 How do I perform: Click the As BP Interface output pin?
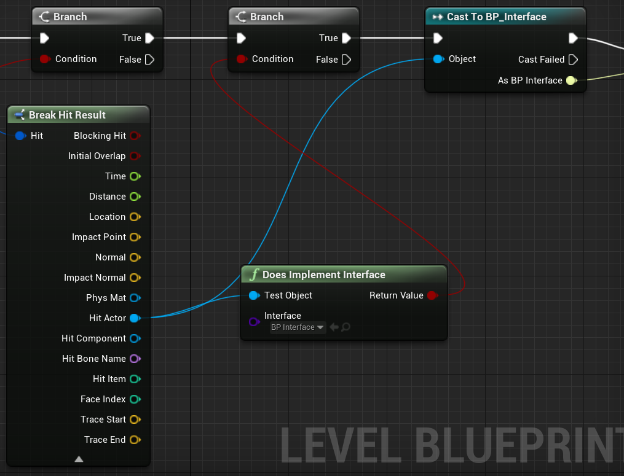coord(572,80)
